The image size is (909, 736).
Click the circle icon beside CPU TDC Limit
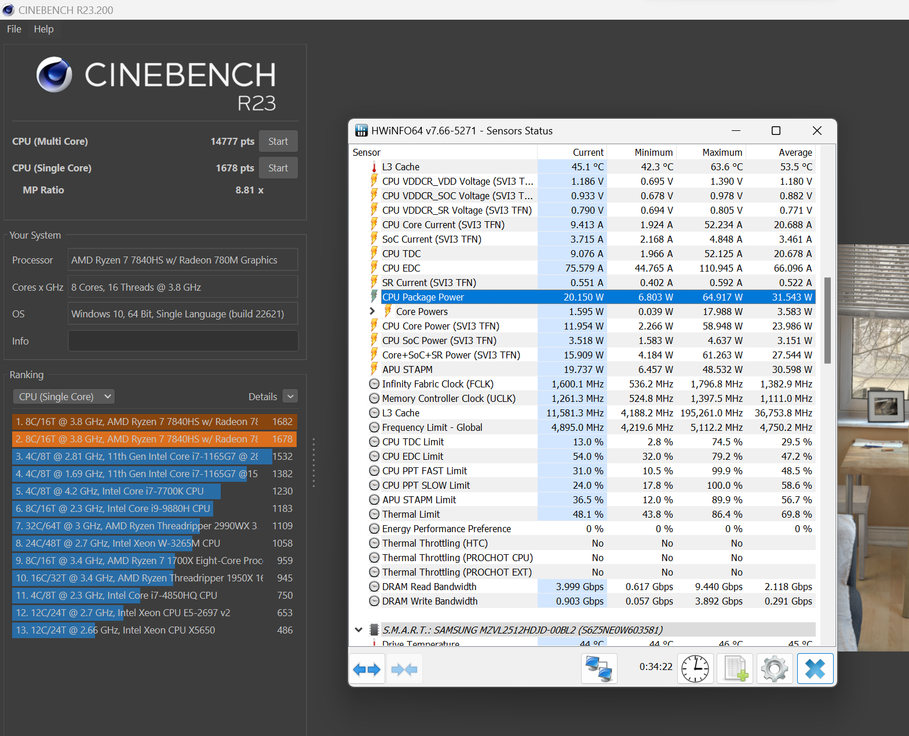click(x=374, y=442)
